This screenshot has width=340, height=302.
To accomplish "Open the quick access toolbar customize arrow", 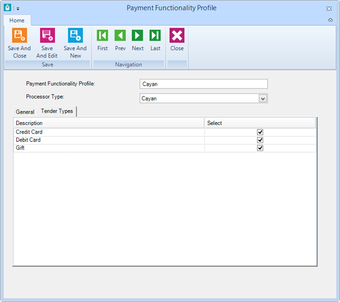I will click(18, 8).
